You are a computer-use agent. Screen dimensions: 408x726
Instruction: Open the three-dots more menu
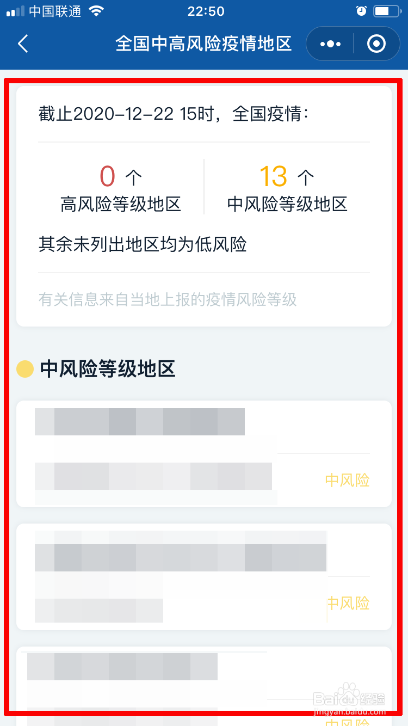click(330, 44)
